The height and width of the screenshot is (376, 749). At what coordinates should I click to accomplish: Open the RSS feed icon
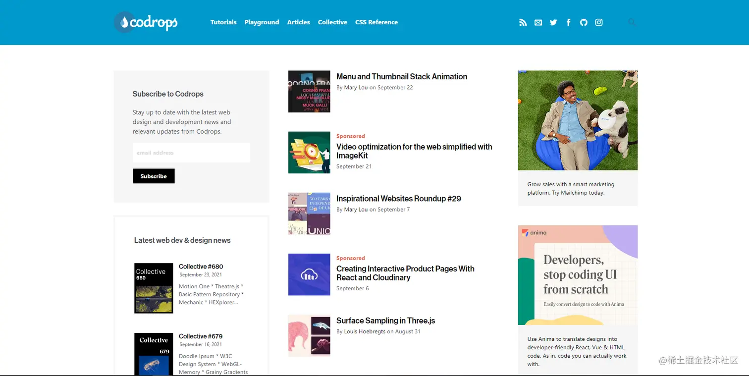tap(523, 22)
